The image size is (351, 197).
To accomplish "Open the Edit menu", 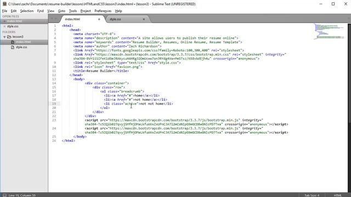I will [x=13, y=11].
